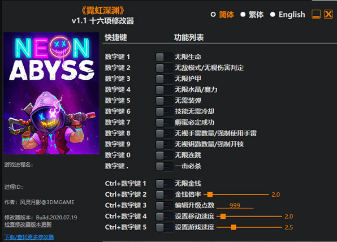This screenshot has width=337, height=242.
Task: Click the 《霓虹深渊》 title text
Action: pos(103,11)
